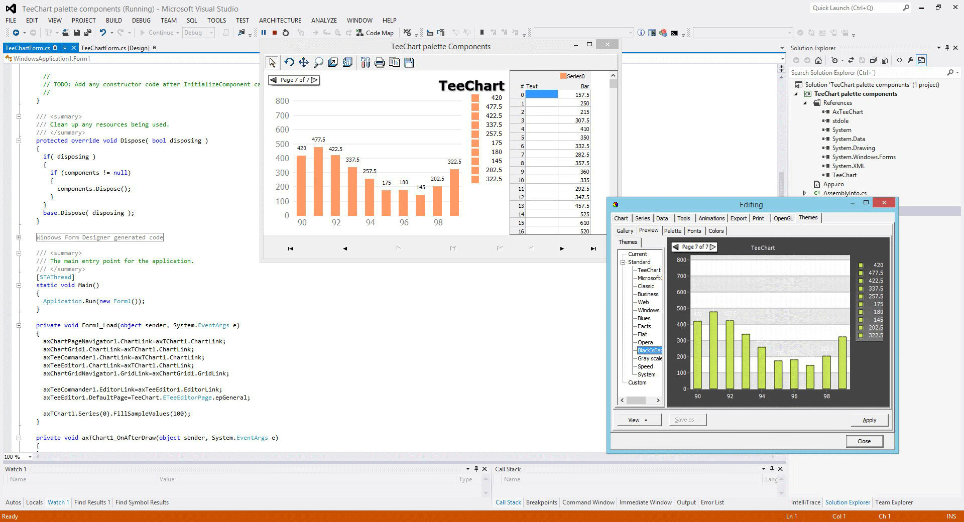Stop debugging with the red square
Viewport: 964px width, 522px height.
pos(275,33)
